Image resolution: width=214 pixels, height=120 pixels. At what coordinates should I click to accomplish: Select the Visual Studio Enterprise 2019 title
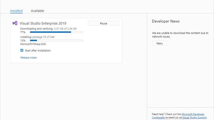click(x=43, y=23)
